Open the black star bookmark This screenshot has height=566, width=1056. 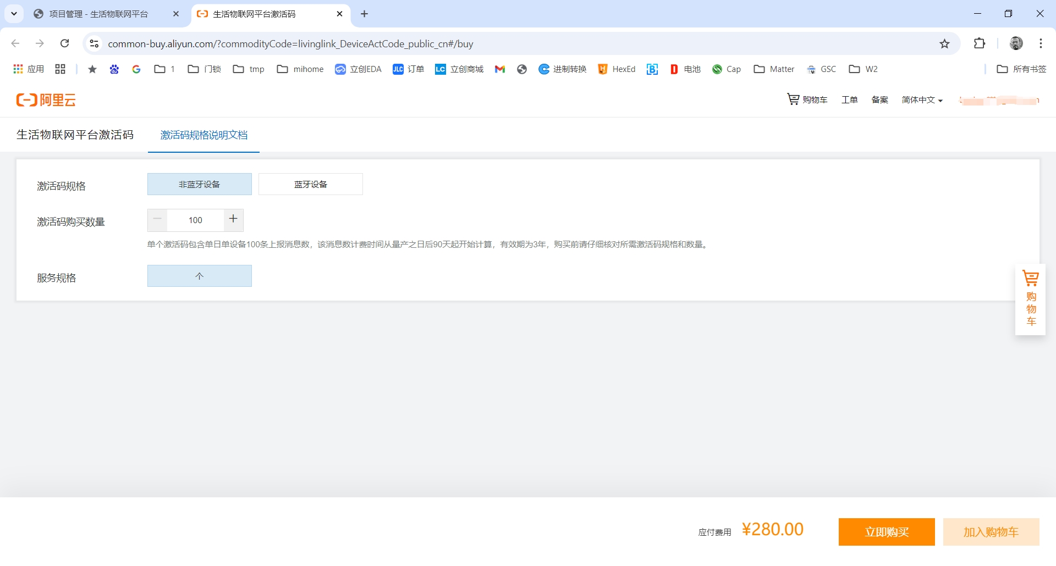(x=92, y=69)
